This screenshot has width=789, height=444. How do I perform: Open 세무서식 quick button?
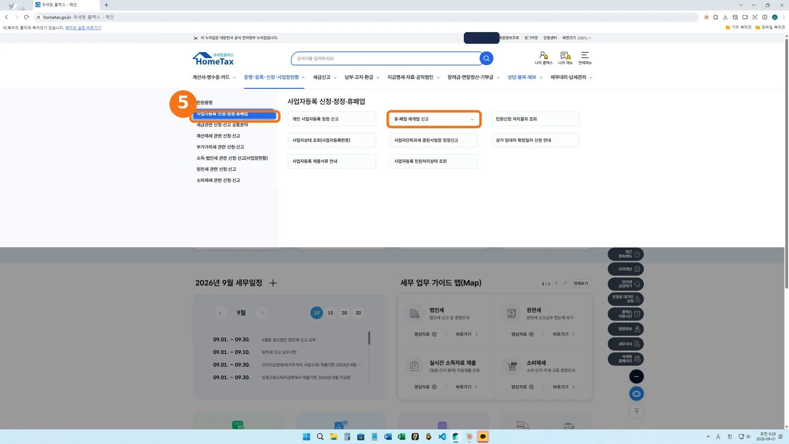[x=626, y=344]
